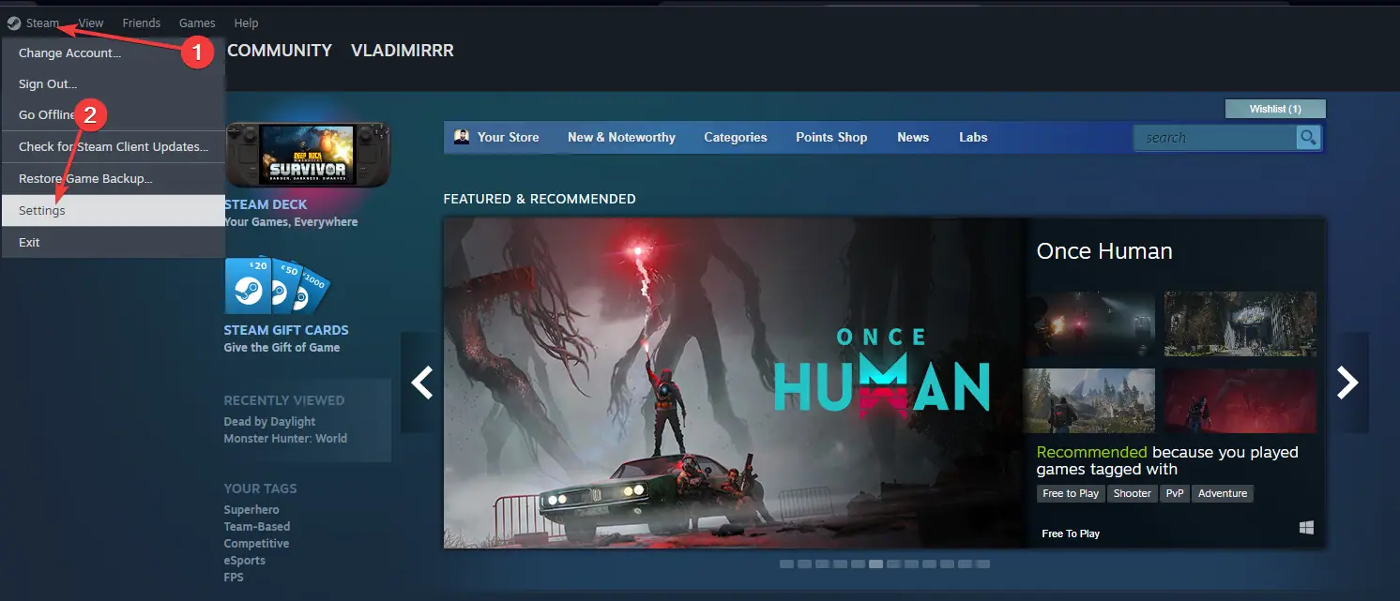Select the Superhero tag
Image resolution: width=1400 pixels, height=601 pixels.
pos(251,510)
